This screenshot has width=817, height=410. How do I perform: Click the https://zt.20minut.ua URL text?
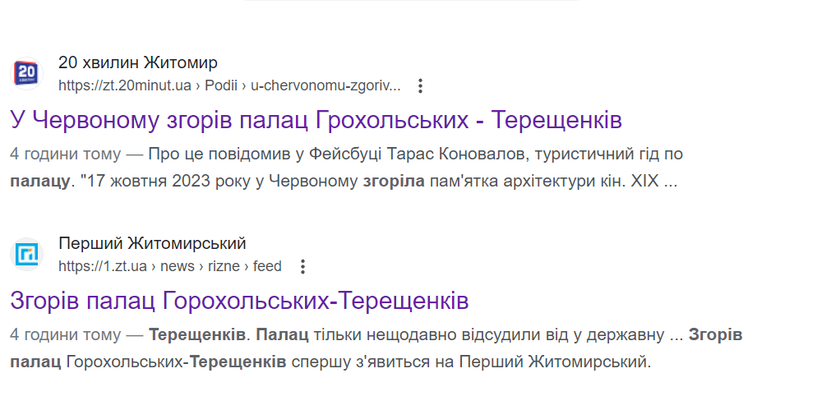pyautogui.click(x=125, y=85)
